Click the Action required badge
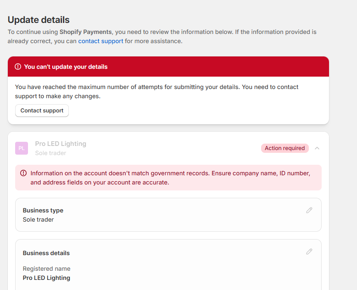 (284, 148)
